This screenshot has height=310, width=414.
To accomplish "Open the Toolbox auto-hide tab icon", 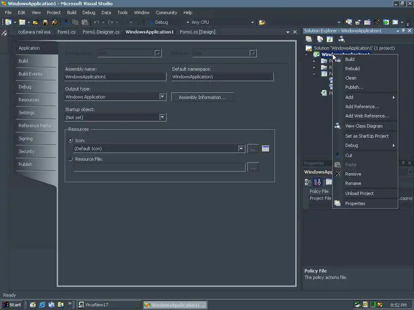I will [4, 33].
